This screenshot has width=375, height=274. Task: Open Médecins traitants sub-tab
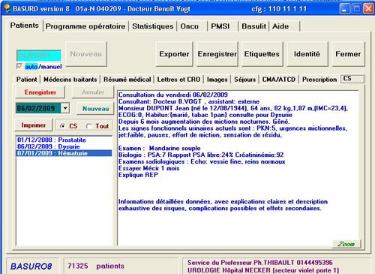[x=70, y=80]
